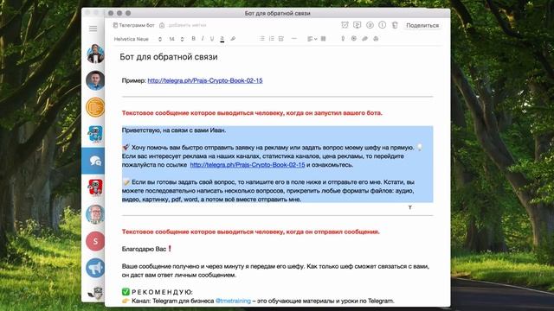The width and height of the screenshot is (554, 311).
Task: Insert a table
Action: click(323, 39)
